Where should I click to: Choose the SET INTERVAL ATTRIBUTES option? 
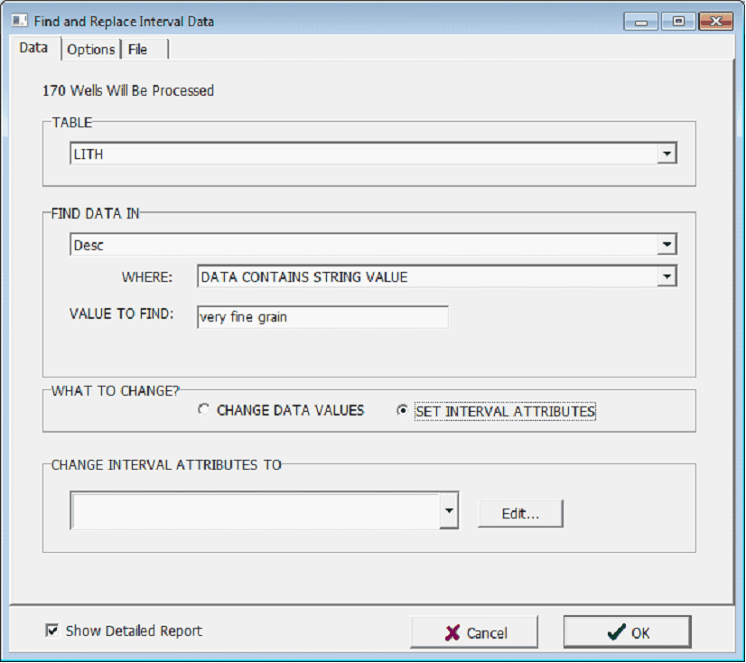pos(403,411)
